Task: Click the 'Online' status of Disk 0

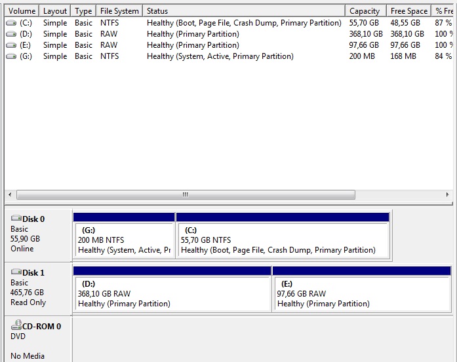Action: click(x=22, y=249)
